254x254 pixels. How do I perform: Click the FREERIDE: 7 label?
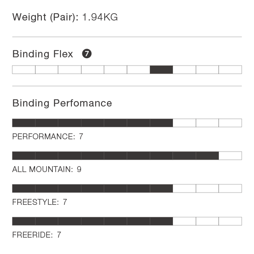36,235
